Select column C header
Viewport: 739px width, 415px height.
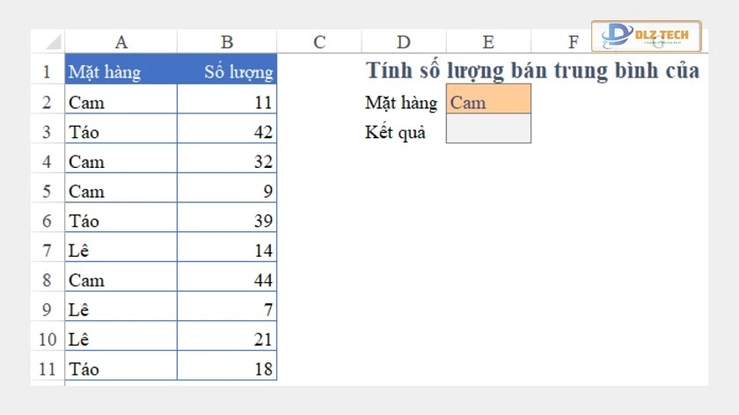pyautogui.click(x=318, y=41)
